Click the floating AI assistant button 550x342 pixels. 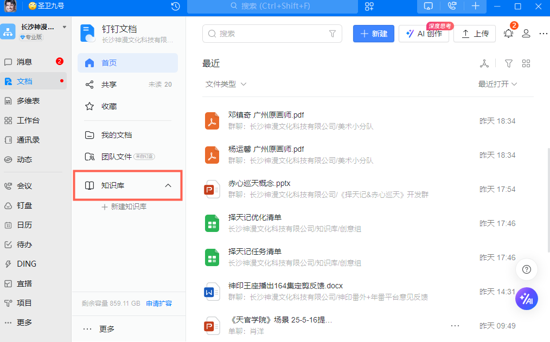point(526,299)
